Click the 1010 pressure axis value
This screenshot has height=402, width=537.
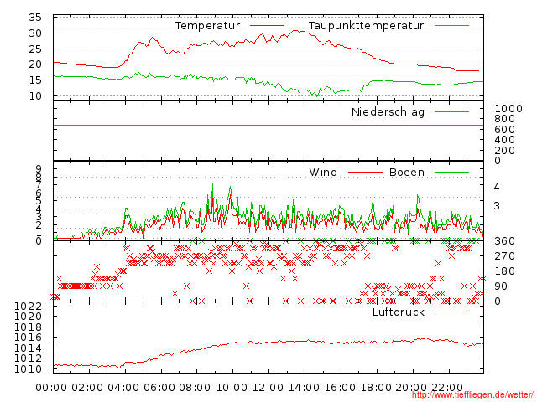[x=28, y=369]
